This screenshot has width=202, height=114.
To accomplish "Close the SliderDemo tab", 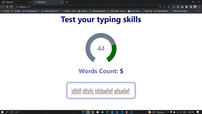I will click(x=62, y=2).
